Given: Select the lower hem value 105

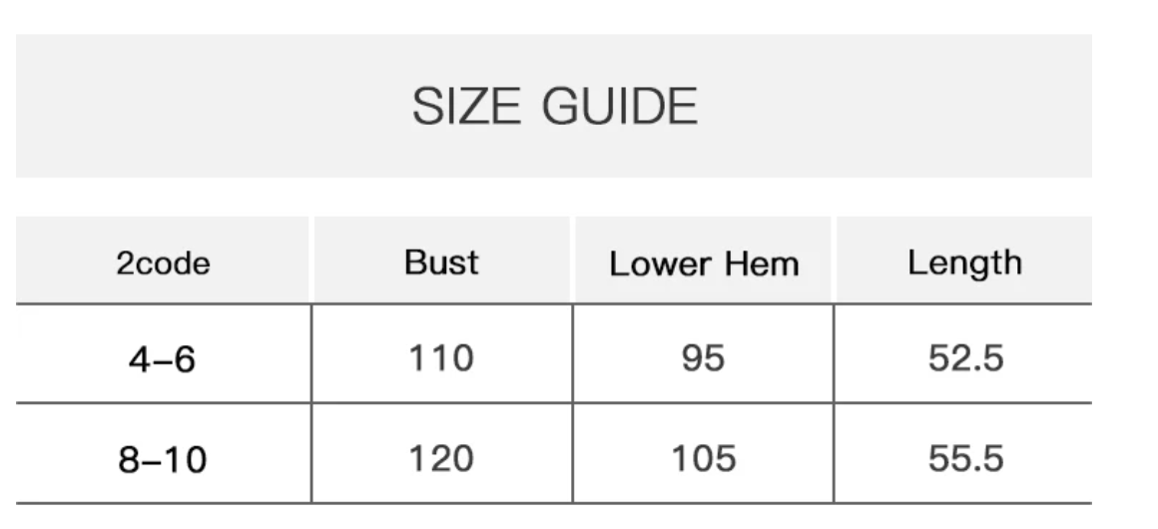Looking at the screenshot, I should 703,458.
